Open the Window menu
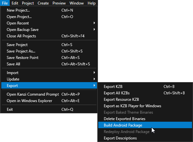This screenshot has height=142, width=193. [x=77, y=3]
